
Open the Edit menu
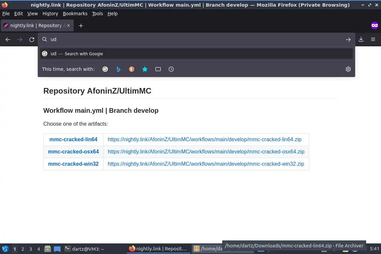coord(19,14)
